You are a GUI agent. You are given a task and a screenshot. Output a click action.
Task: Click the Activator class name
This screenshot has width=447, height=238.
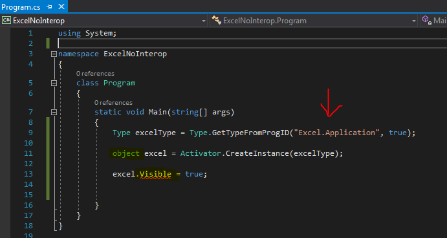pos(201,153)
